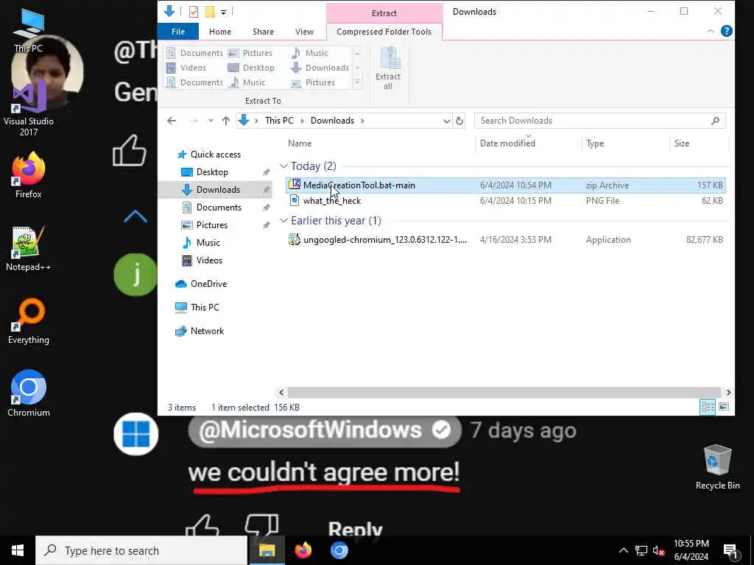This screenshot has height=565, width=754.
Task: Click the horizontal scrollbar left arrow
Action: point(282,393)
